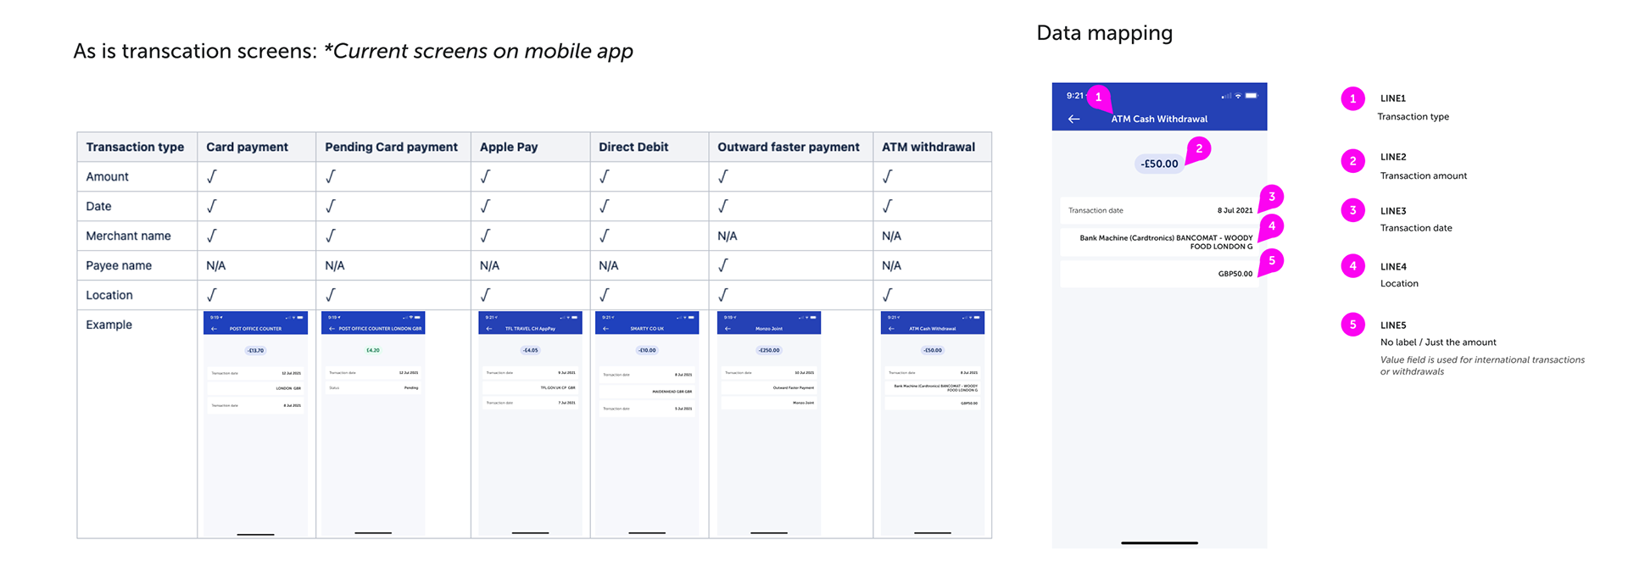Click pink marker 1 on the phone header

click(x=1099, y=97)
